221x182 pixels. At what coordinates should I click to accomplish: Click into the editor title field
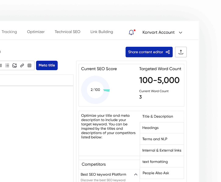pyautogui.click(x=37, y=80)
